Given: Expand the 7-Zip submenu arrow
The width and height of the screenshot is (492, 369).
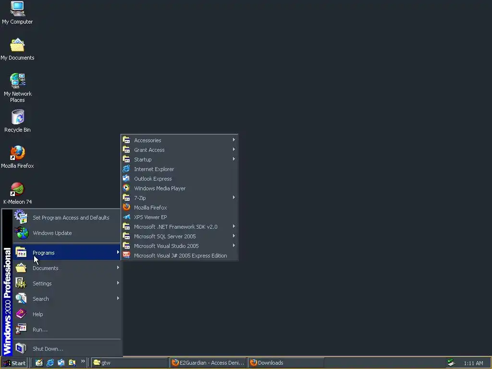Looking at the screenshot, I should (234, 197).
